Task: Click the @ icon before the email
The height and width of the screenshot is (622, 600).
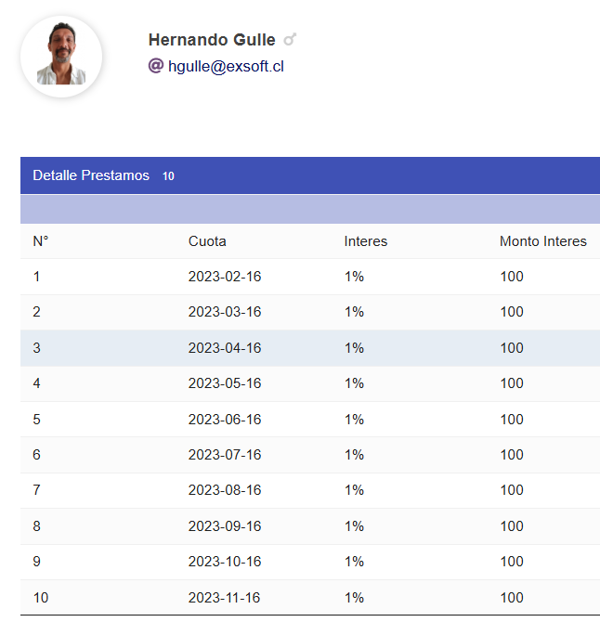Action: (156, 66)
